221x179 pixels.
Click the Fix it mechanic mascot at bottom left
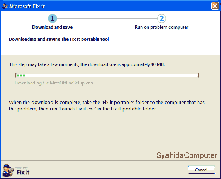pos(8,170)
